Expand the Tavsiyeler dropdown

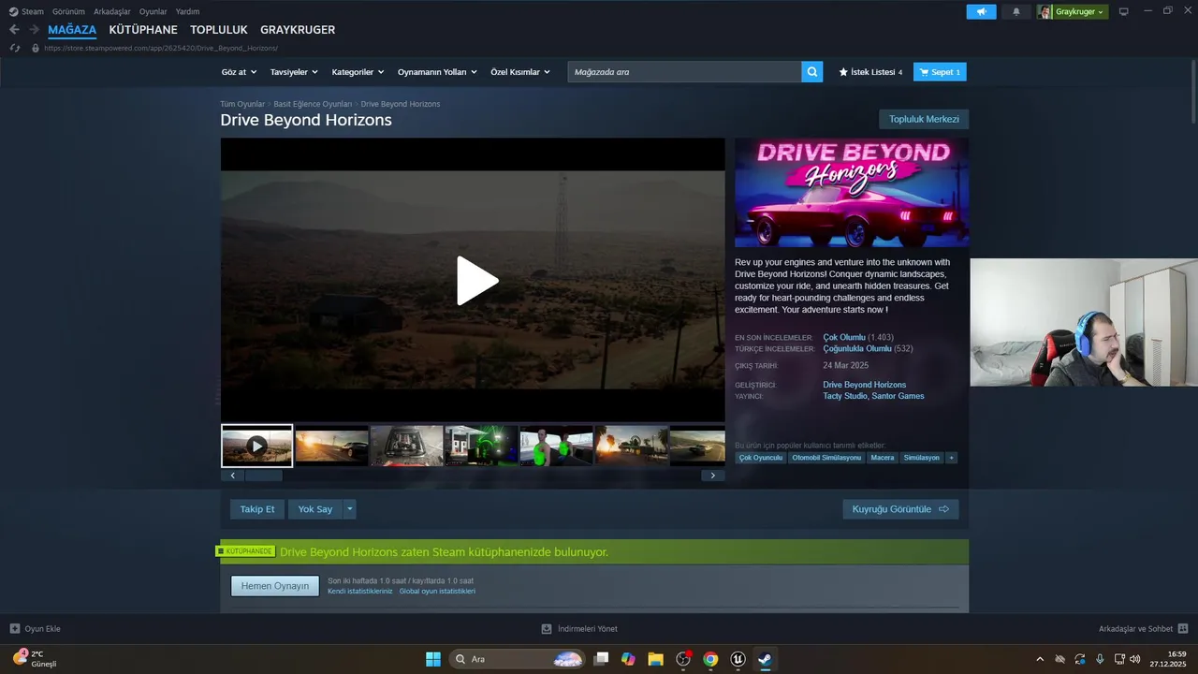pyautogui.click(x=294, y=72)
